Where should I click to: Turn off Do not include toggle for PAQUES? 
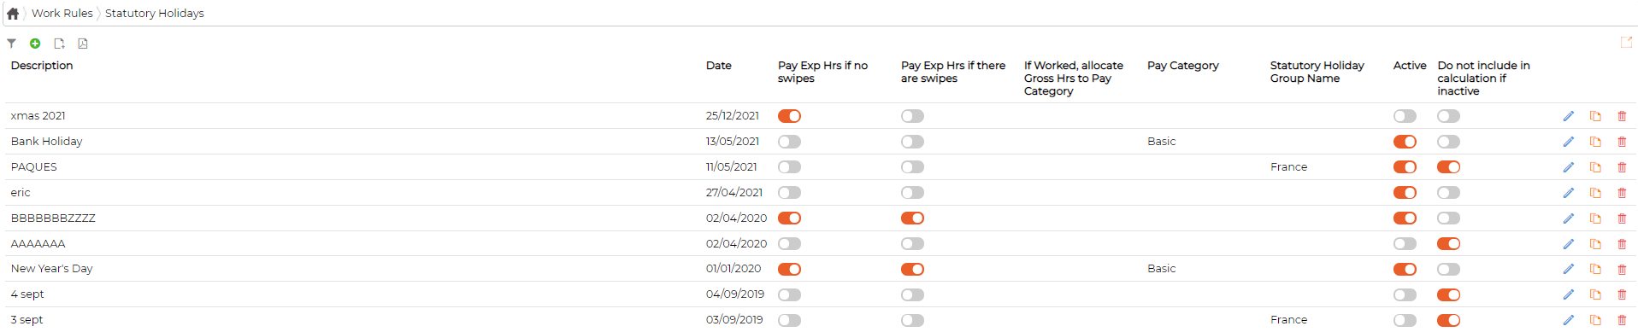coord(1448,167)
